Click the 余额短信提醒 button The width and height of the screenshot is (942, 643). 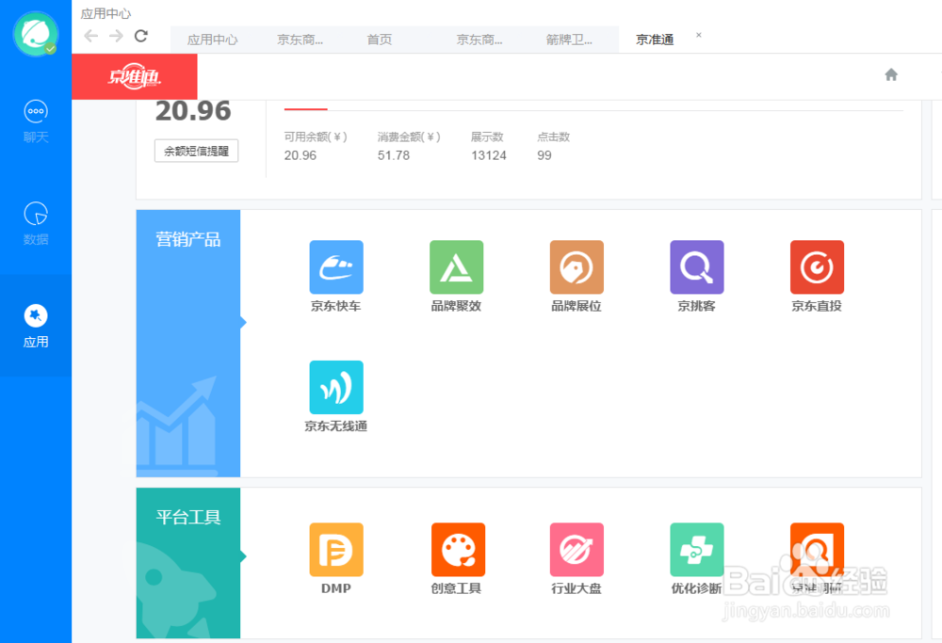197,151
